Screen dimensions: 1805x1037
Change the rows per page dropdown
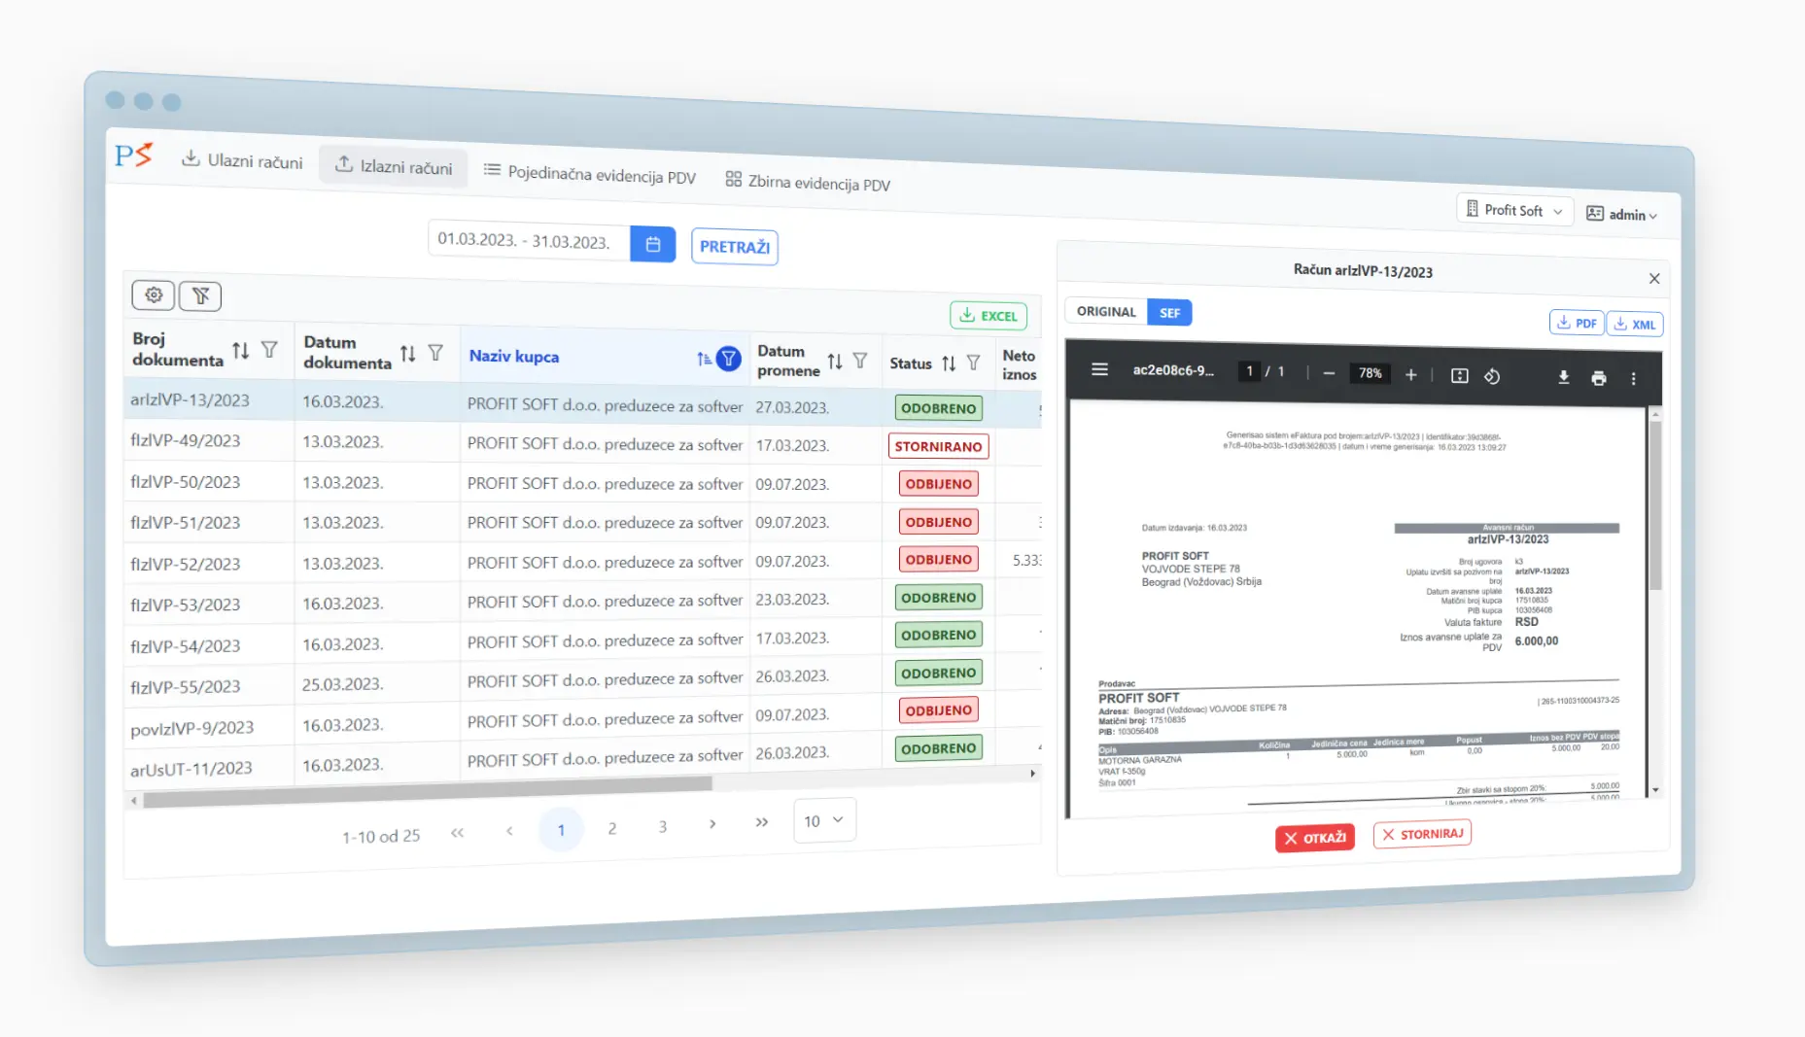823,821
